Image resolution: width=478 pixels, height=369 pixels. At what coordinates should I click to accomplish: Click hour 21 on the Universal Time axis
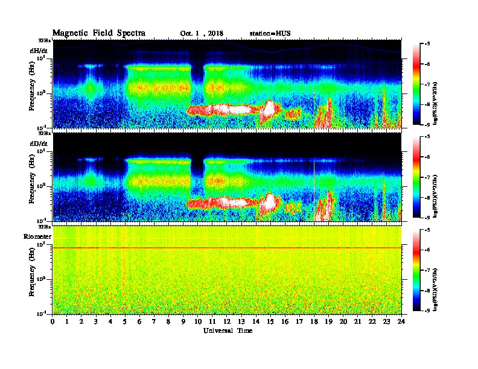pos(357,321)
